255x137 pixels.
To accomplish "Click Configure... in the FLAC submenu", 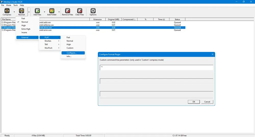I will pos(73,53).
